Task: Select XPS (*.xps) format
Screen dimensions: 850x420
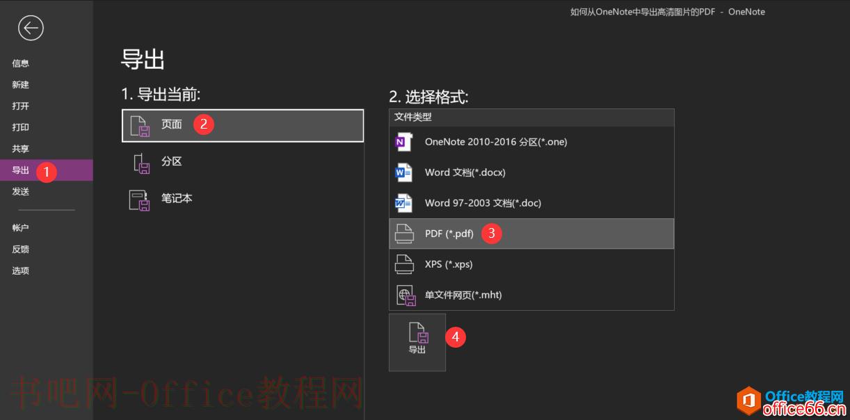Action: [531, 264]
